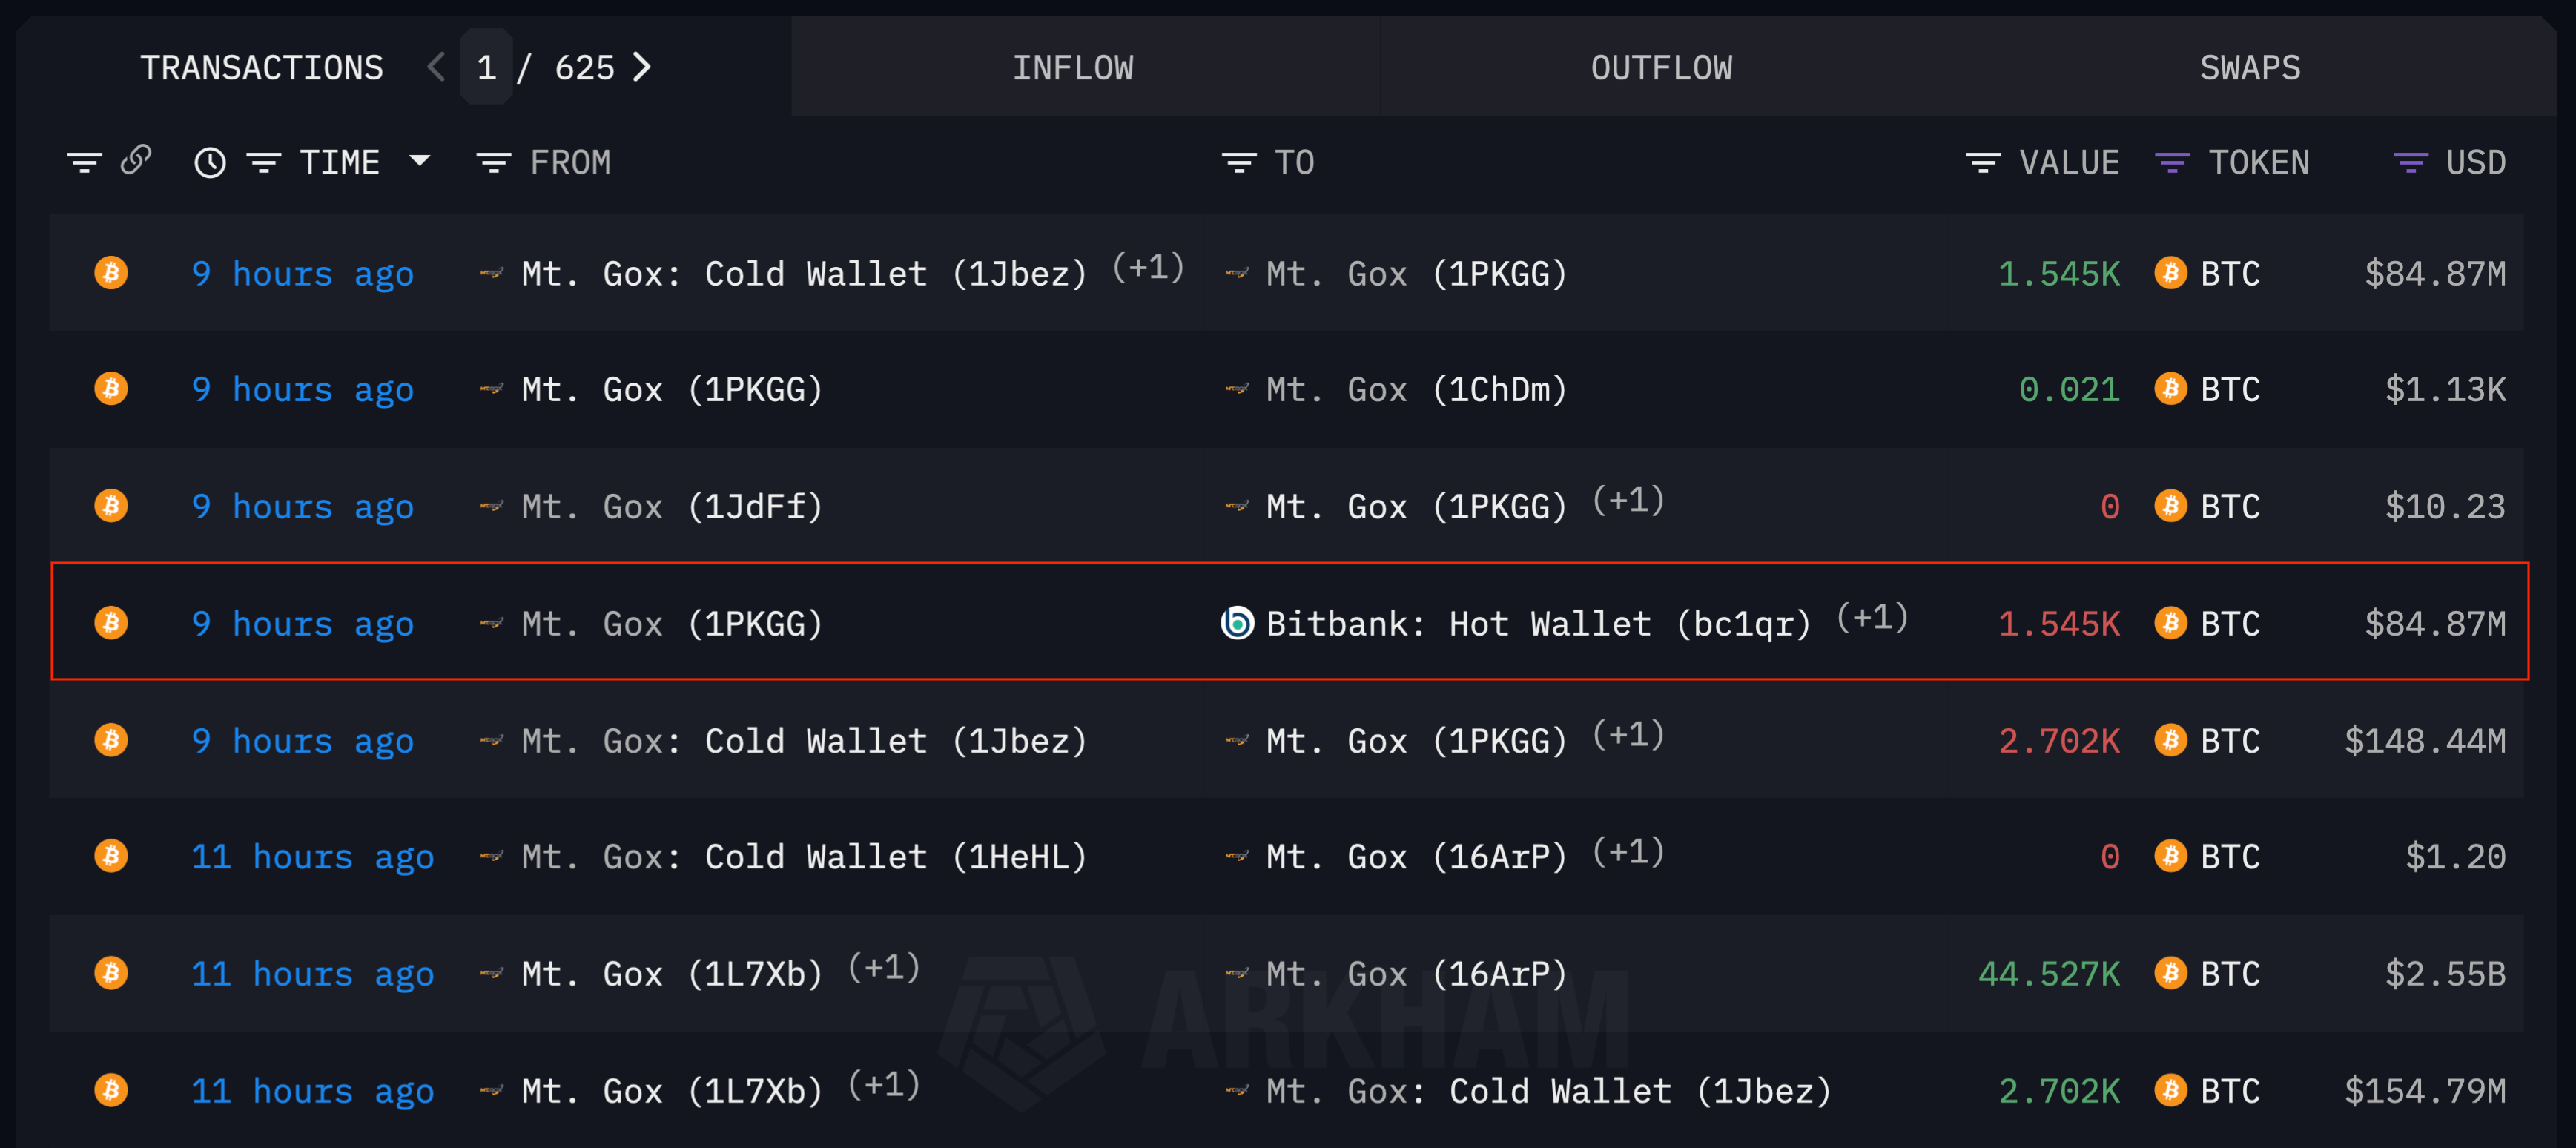Click BTC token icon in Bitbank row
2576x1148 pixels.
[2170, 623]
